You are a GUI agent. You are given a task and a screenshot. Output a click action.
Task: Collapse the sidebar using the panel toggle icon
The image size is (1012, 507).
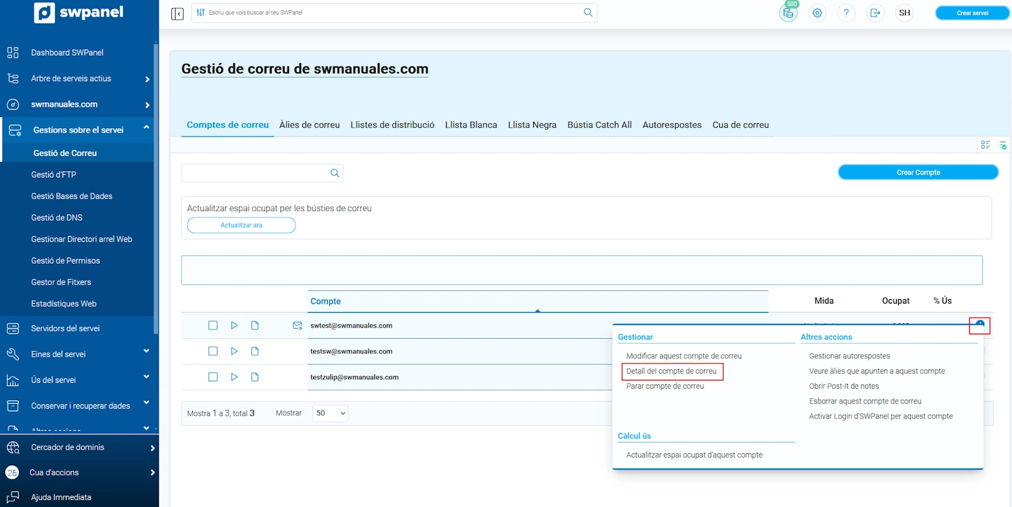click(x=177, y=13)
